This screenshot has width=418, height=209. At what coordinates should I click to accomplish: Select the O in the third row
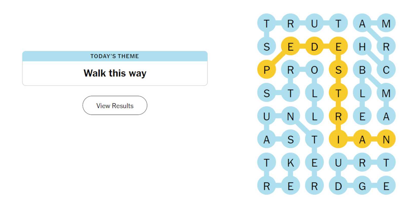315,70
